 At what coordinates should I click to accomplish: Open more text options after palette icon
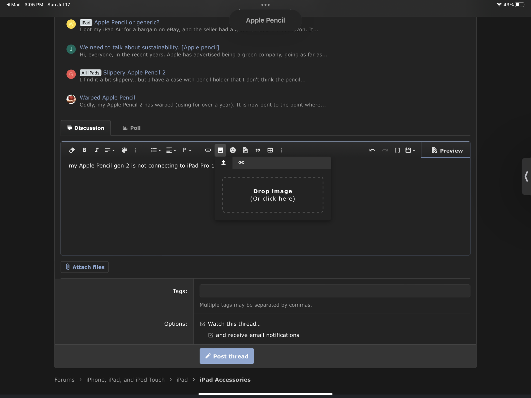[136, 150]
